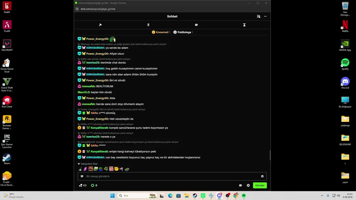Open Goose Goose Duck desktop icon

tap(7, 66)
